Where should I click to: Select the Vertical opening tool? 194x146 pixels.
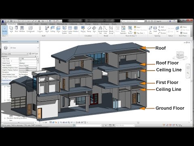pyautogui.click(x=162, y=30)
